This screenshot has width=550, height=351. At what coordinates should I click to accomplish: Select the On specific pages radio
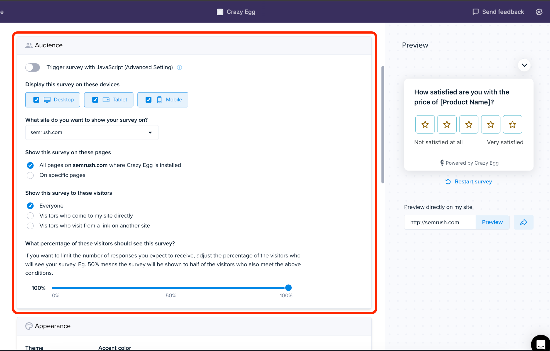pyautogui.click(x=30, y=175)
